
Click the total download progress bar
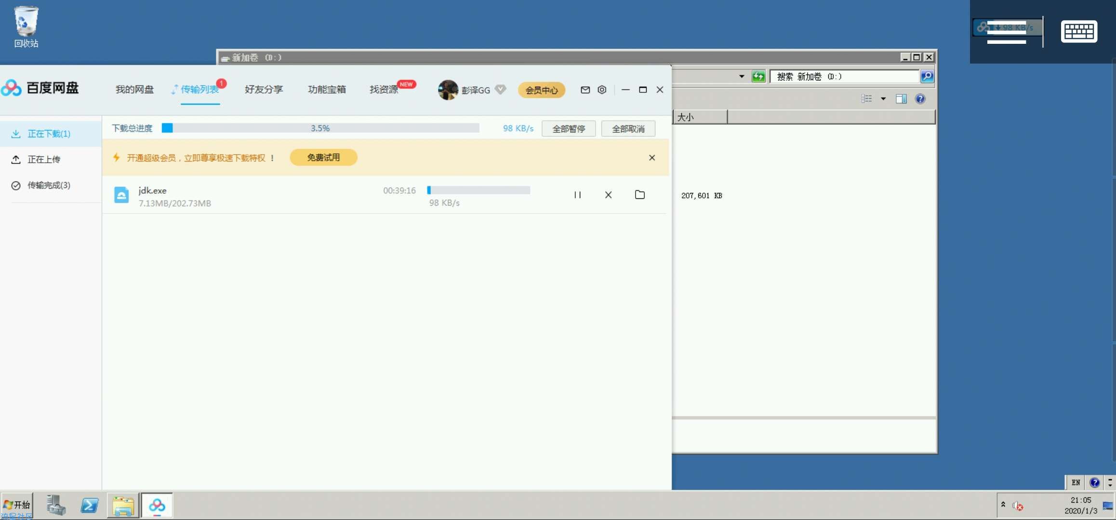pyautogui.click(x=320, y=128)
